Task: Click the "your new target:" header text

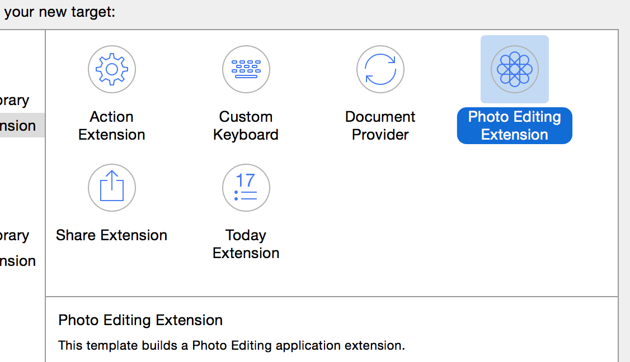Action: pyautogui.click(x=59, y=11)
